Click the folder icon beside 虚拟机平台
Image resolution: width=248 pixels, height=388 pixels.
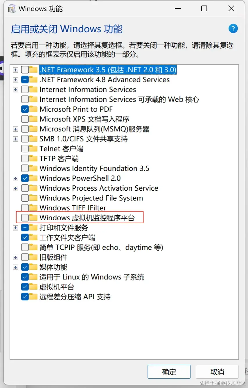pyautogui.click(x=34, y=287)
